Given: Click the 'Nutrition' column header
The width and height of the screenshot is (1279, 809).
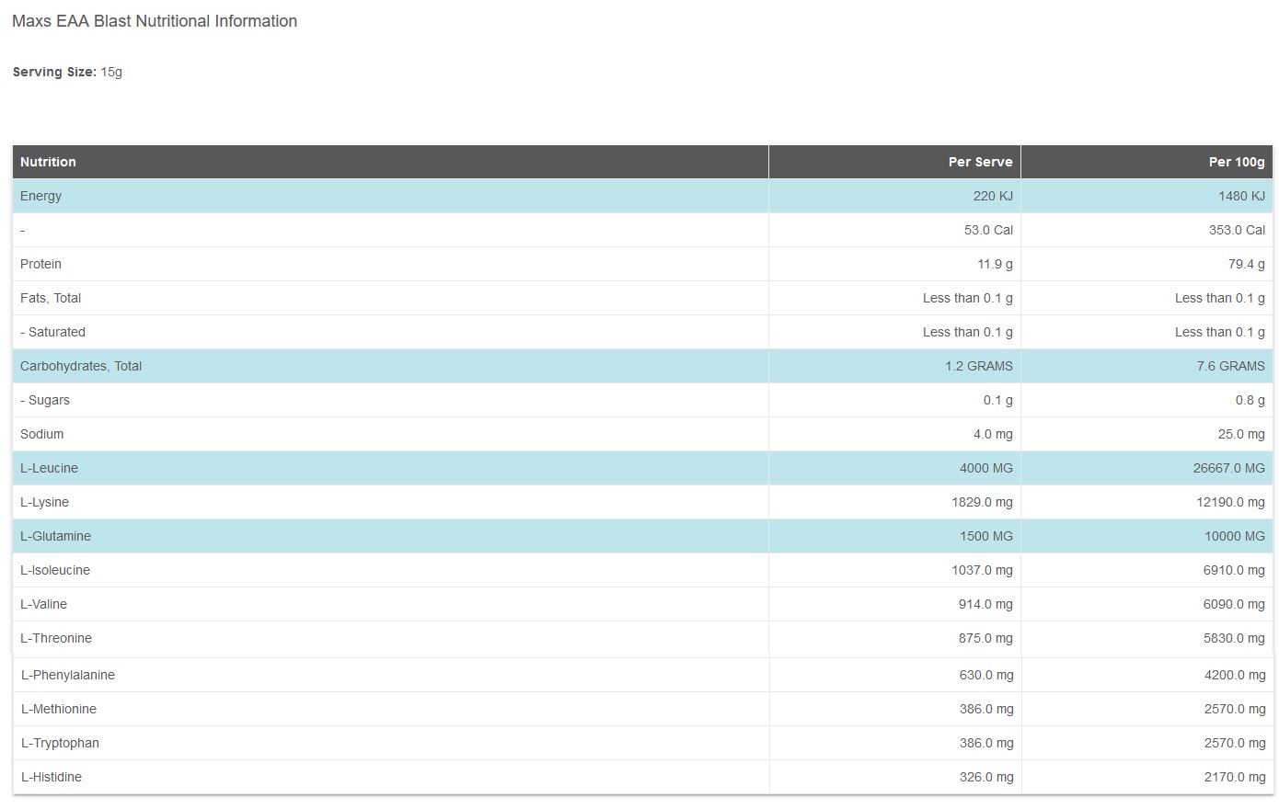Looking at the screenshot, I should pos(48,162).
